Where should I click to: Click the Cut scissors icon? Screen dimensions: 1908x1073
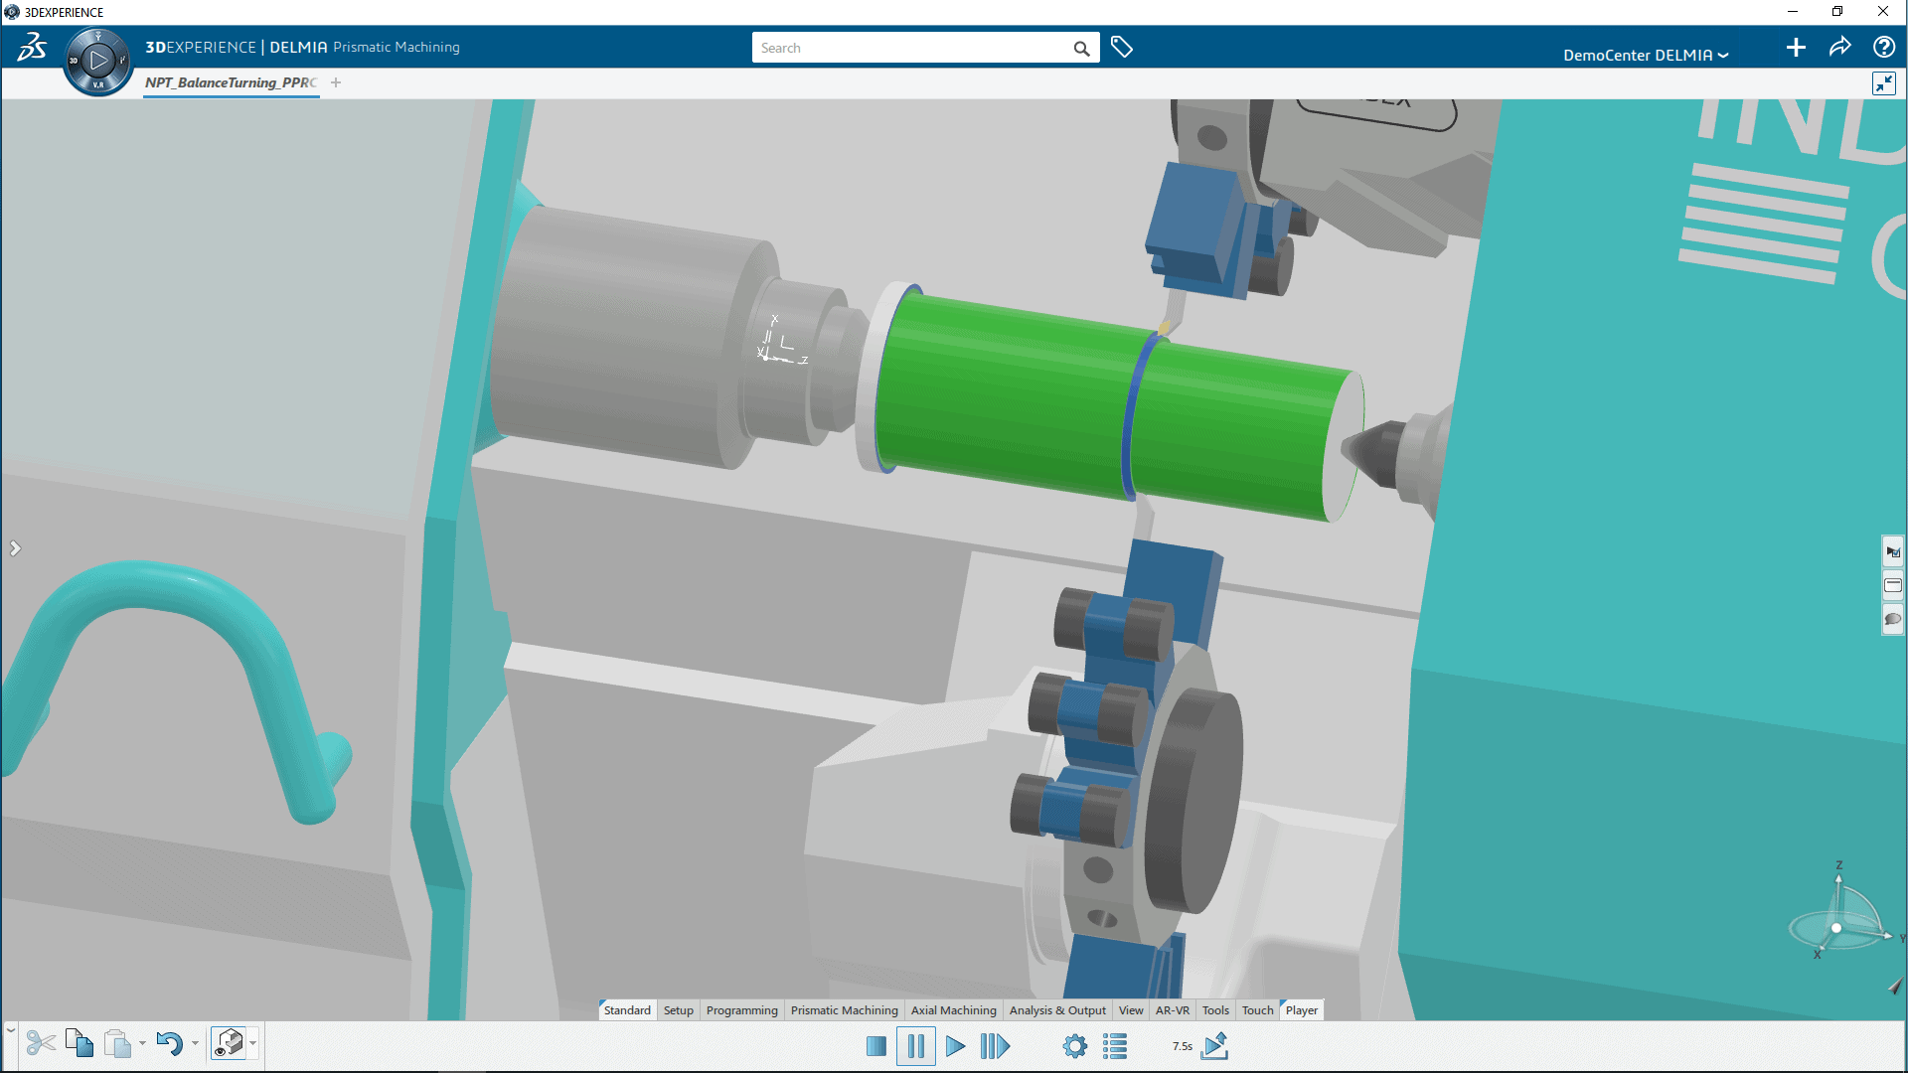tap(41, 1043)
